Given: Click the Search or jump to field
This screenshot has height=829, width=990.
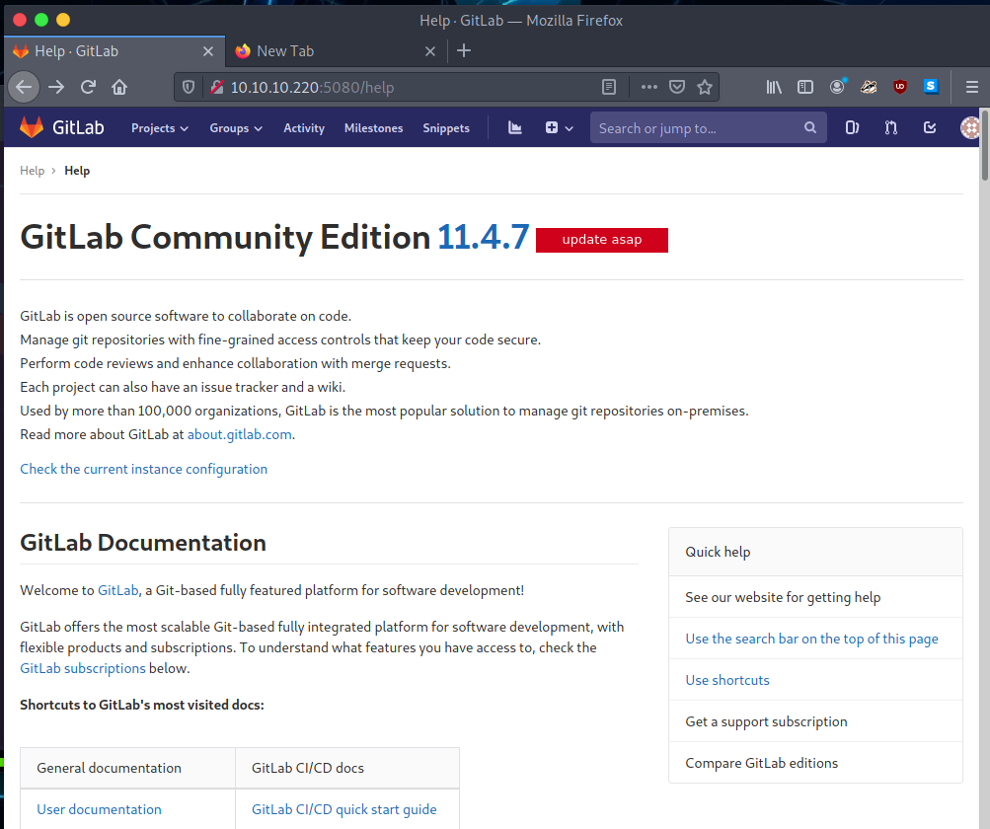Looking at the screenshot, I should (x=708, y=127).
